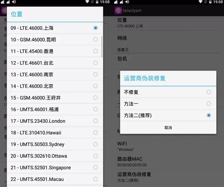The height and width of the screenshot is (187, 224).
Task: Choose 18 - LTE.310410.Hawaii location
Action: 55,133
